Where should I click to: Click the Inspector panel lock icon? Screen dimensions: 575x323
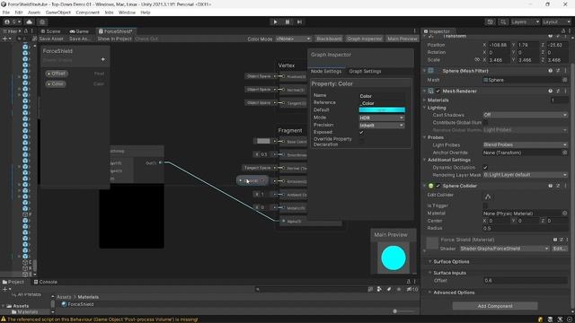tap(563, 31)
